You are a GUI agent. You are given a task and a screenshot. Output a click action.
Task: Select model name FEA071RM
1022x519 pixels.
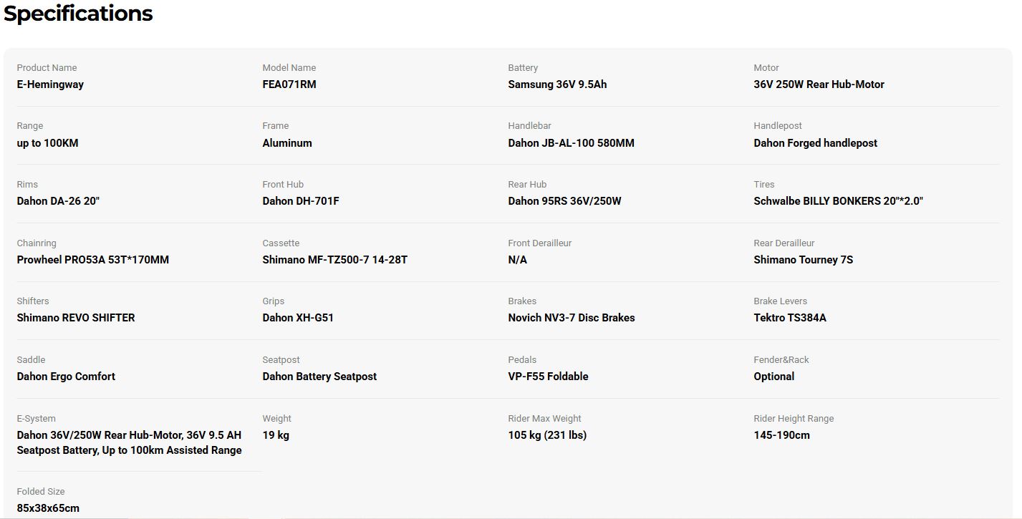tap(289, 84)
